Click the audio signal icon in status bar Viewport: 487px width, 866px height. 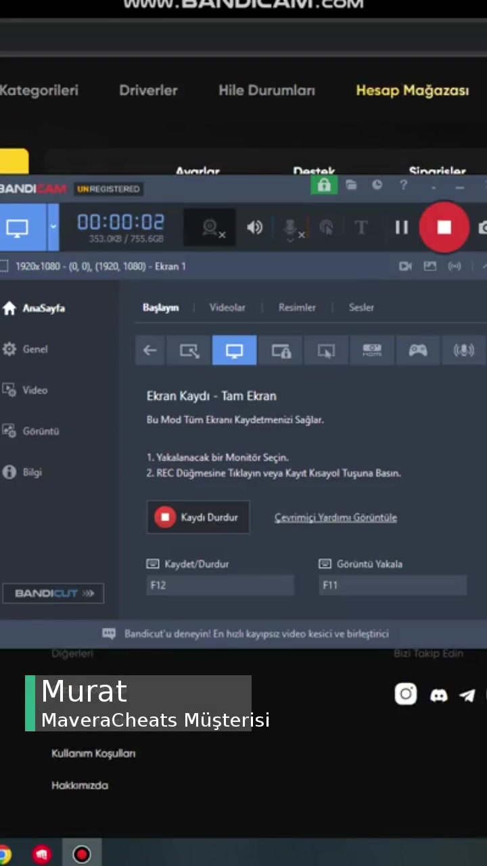pos(455,267)
